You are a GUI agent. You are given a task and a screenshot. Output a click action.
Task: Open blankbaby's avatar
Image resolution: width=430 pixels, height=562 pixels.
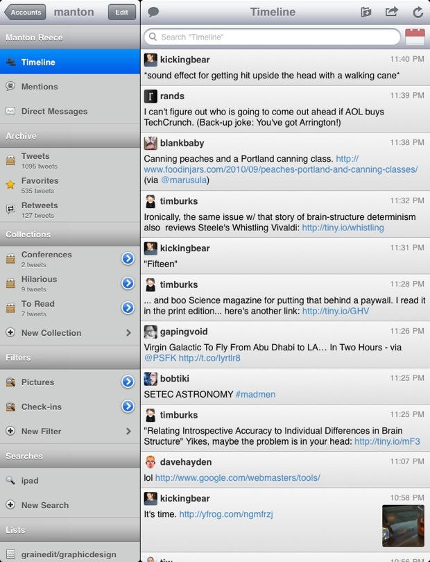click(x=150, y=143)
